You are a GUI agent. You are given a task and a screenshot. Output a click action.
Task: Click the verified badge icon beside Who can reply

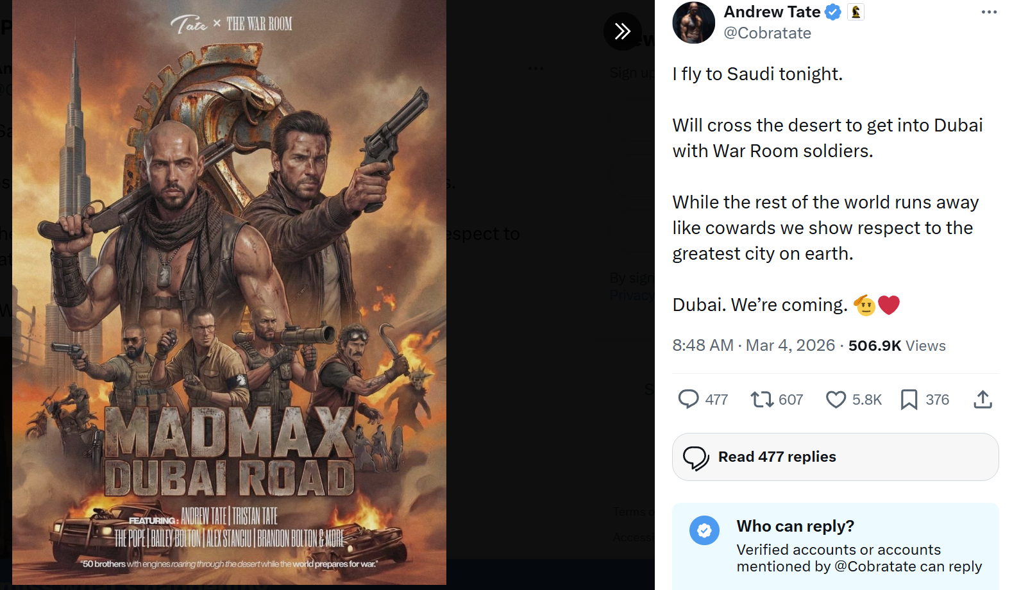[704, 530]
